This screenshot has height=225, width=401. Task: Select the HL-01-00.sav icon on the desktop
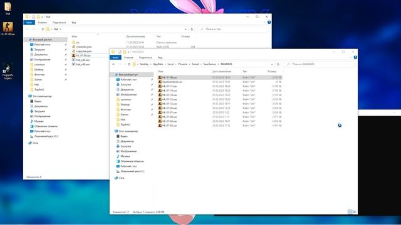[8, 29]
